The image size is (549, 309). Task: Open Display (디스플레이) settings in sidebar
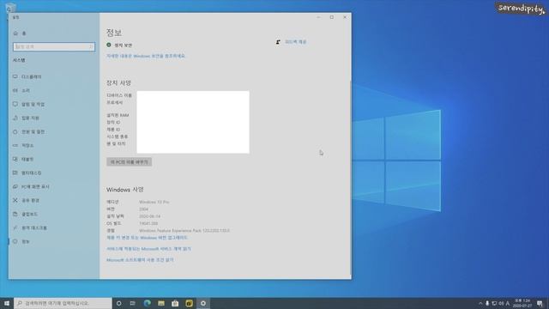click(x=27, y=76)
